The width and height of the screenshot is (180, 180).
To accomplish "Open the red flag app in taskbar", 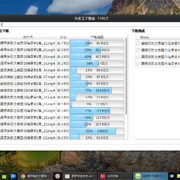I will click(x=114, y=176).
